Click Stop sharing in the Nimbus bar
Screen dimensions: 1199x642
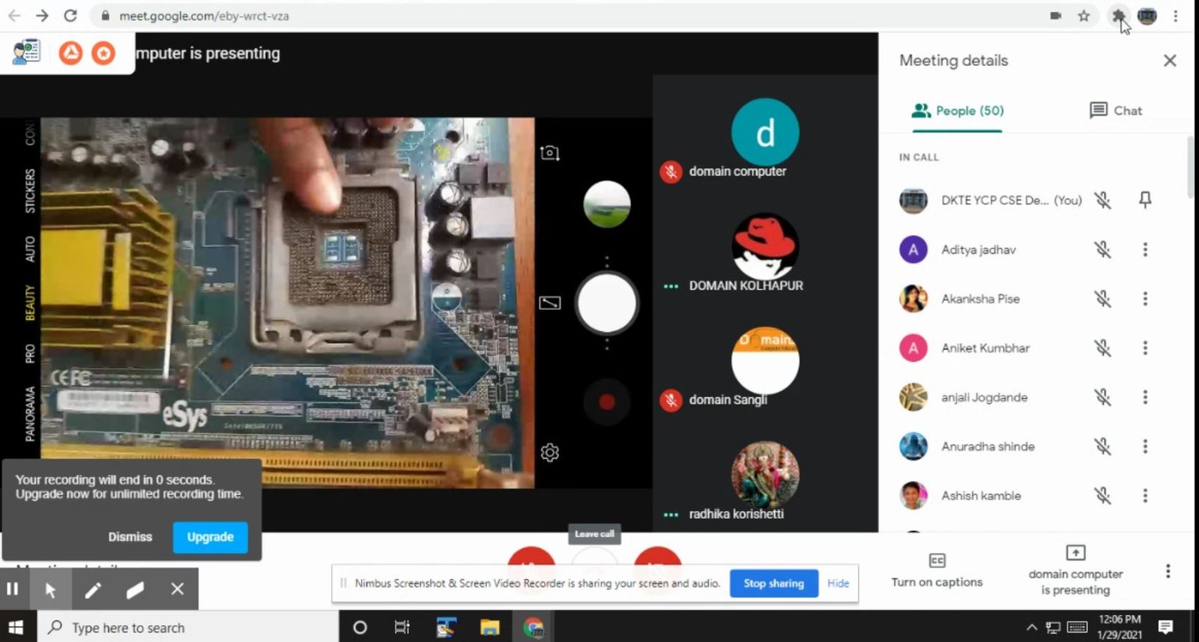[x=773, y=584]
